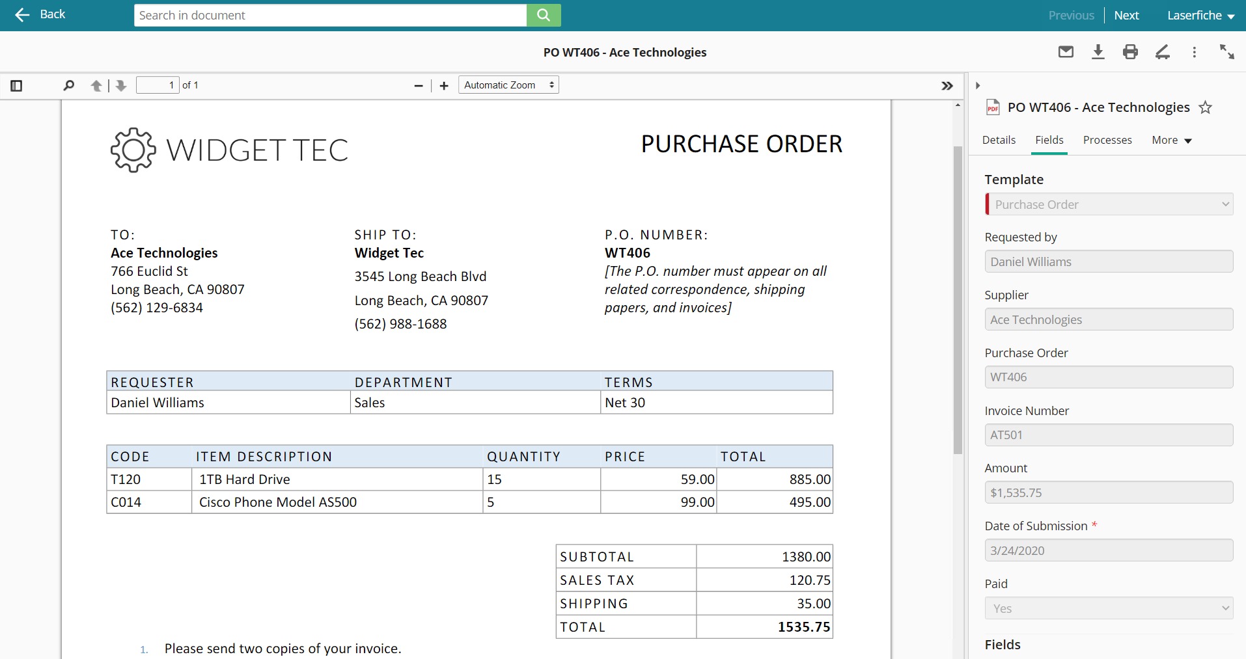Collapse the metadata pane with the arrow
Screen dimensions: 1246x659
tap(977, 85)
